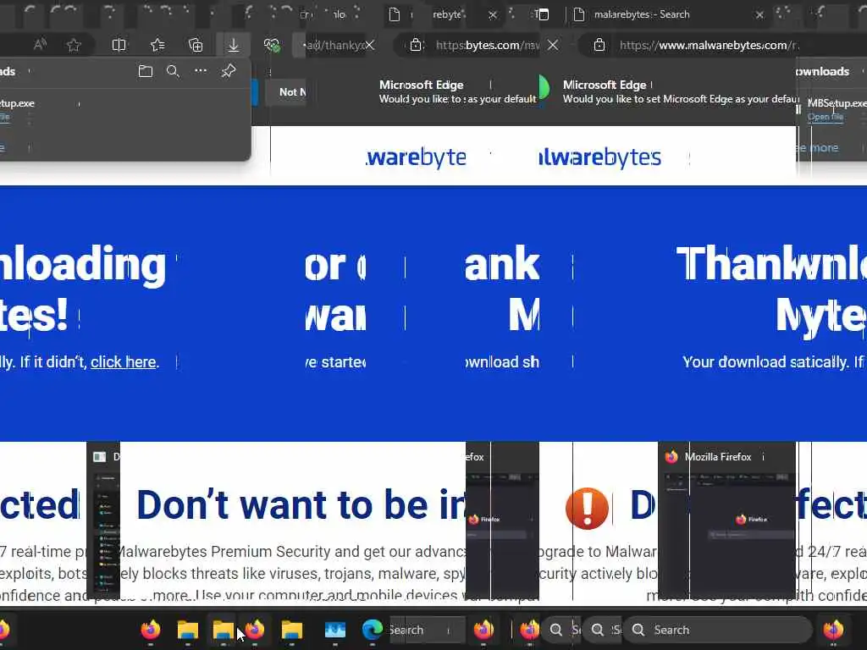867x650 pixels.
Task: Select the Mozilla Firefox preview thumbnail
Action: [726, 533]
